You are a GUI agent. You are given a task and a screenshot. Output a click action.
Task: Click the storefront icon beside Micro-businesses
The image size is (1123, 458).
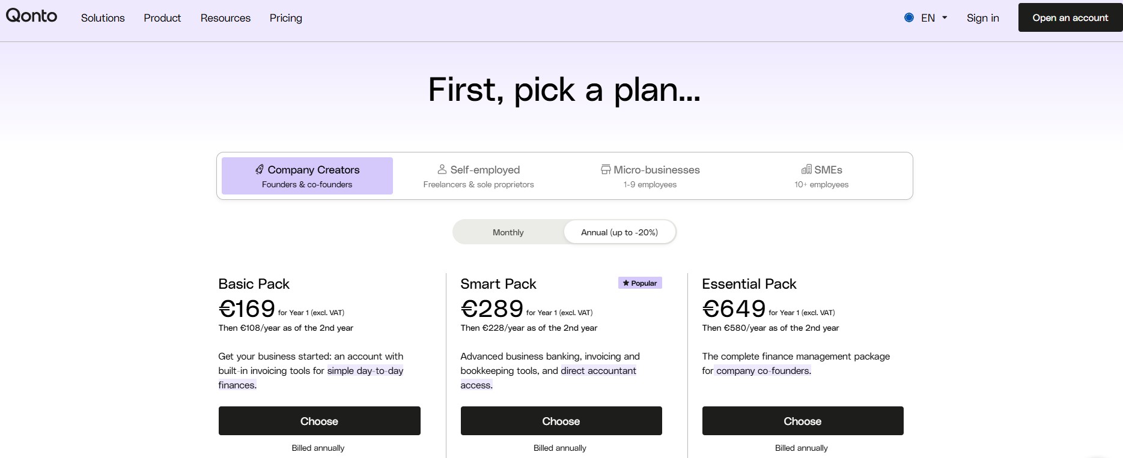click(x=606, y=170)
